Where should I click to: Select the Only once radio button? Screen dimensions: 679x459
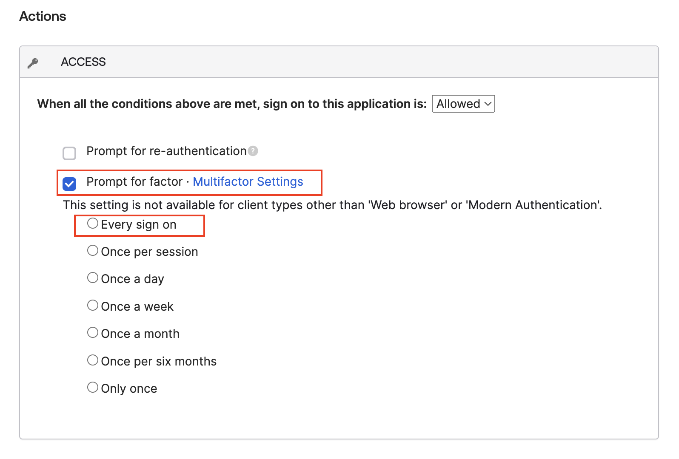pos(93,388)
